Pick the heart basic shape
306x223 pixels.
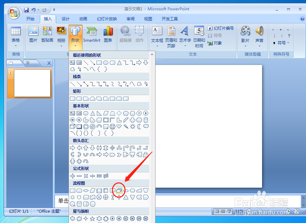pos(119,126)
